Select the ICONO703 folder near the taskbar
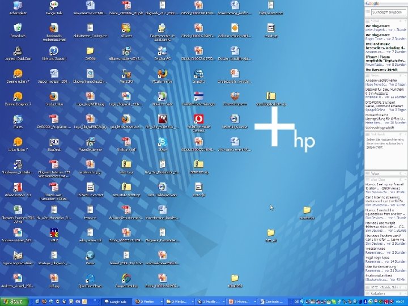Viewport: 408px width, 306px height. click(235, 280)
